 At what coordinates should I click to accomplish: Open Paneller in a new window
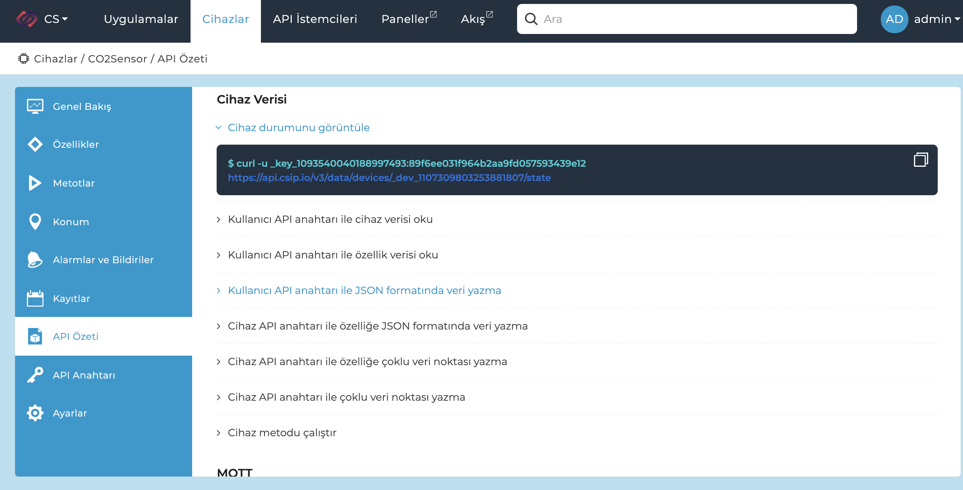click(x=409, y=19)
